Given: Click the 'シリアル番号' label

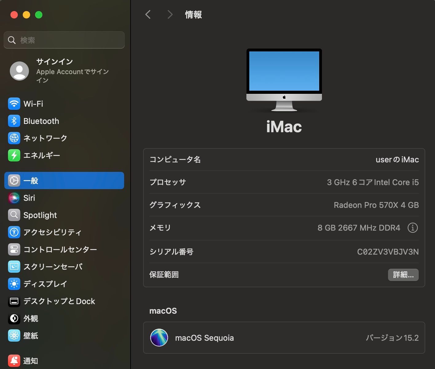Looking at the screenshot, I should point(171,252).
